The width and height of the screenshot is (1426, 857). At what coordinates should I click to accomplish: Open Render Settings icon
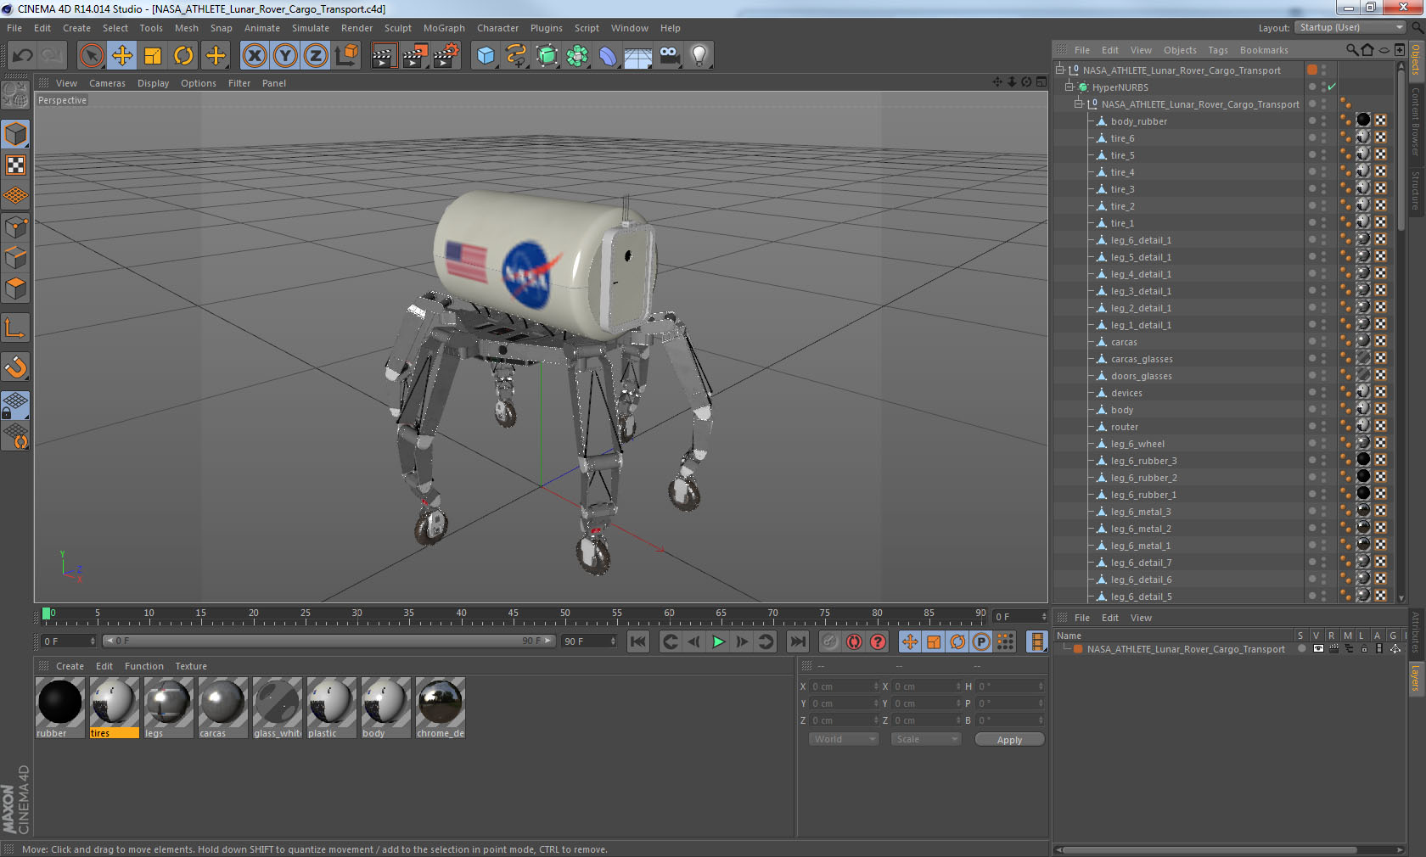click(x=446, y=56)
